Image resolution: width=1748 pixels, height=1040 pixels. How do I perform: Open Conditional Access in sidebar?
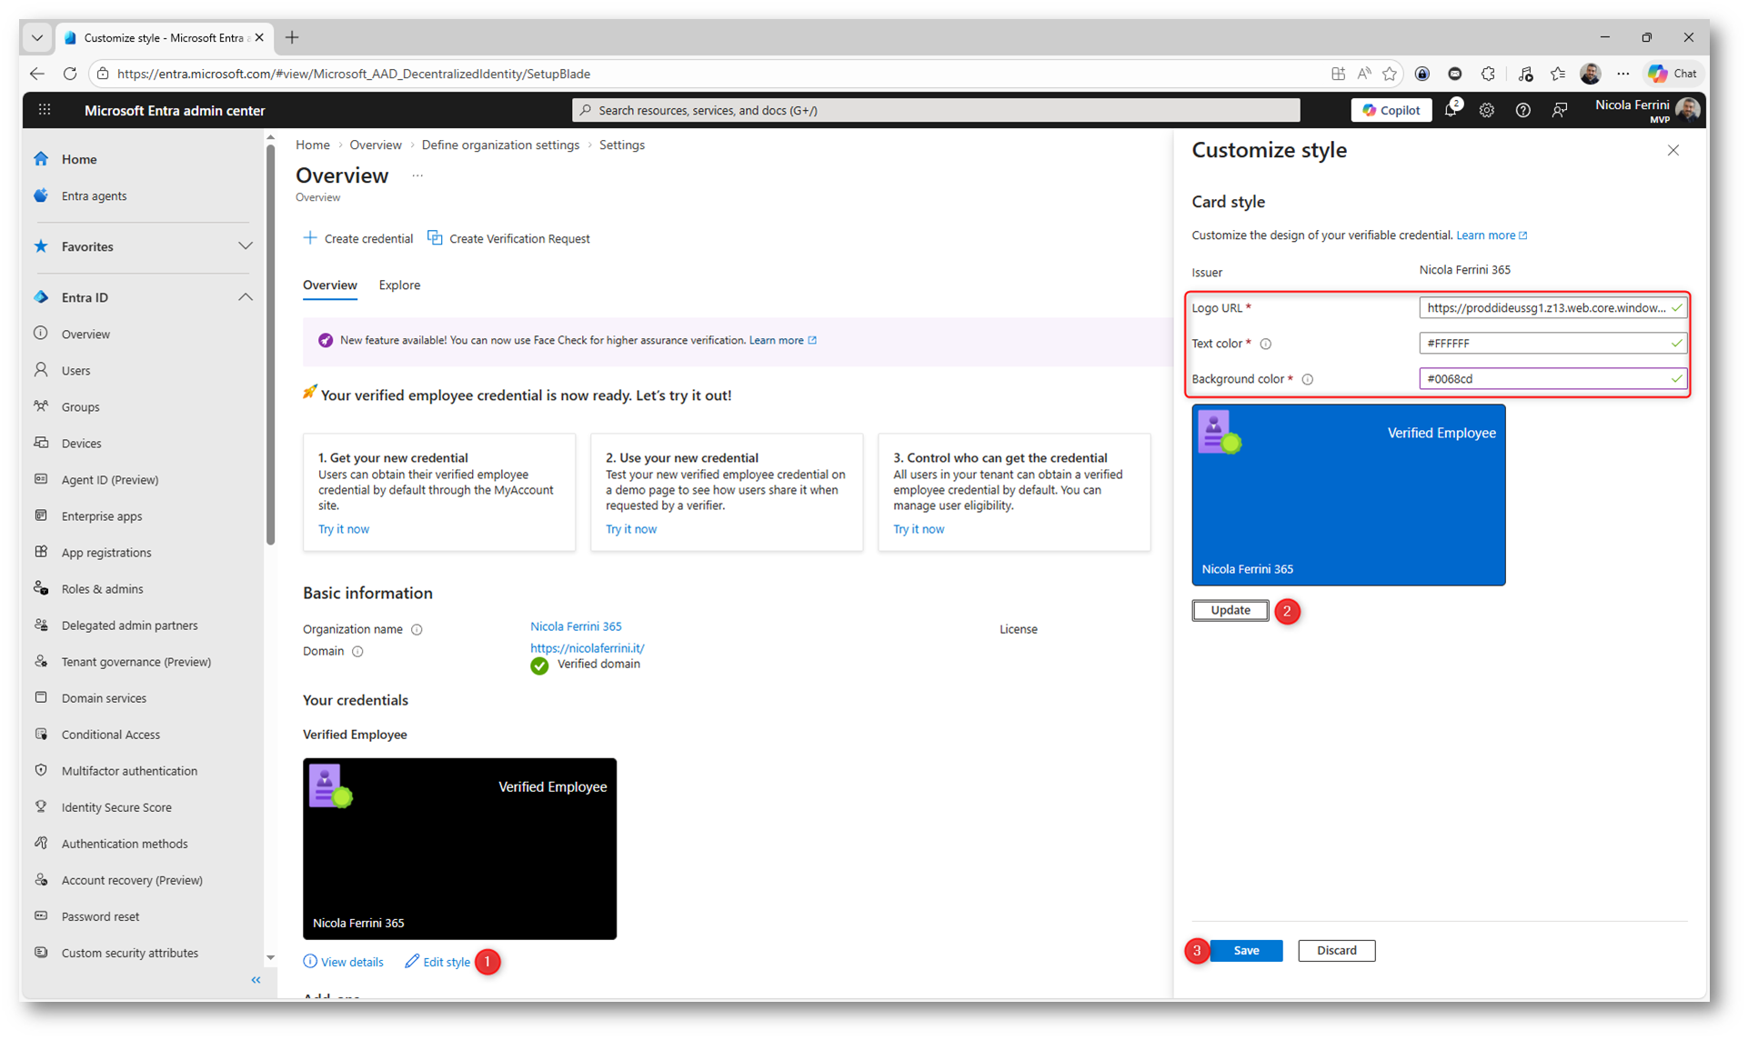[x=110, y=734]
